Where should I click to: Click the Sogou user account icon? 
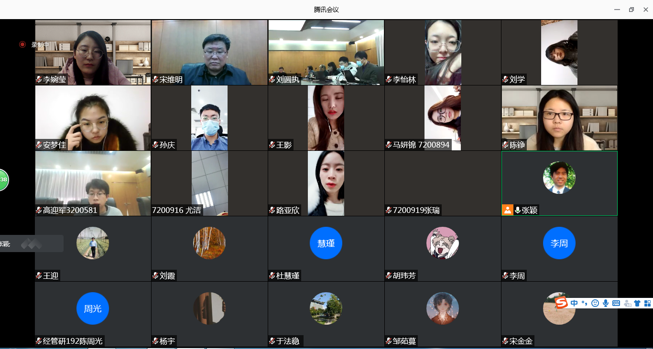click(627, 303)
